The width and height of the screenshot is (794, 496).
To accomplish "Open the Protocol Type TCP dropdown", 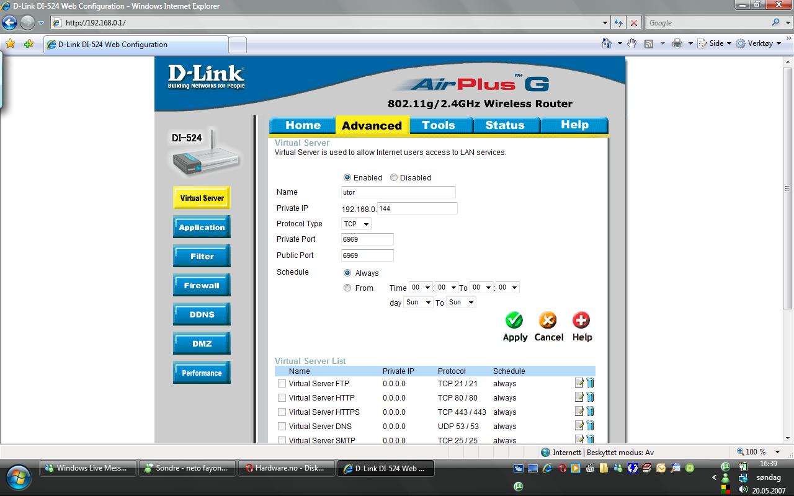I will 356,224.
